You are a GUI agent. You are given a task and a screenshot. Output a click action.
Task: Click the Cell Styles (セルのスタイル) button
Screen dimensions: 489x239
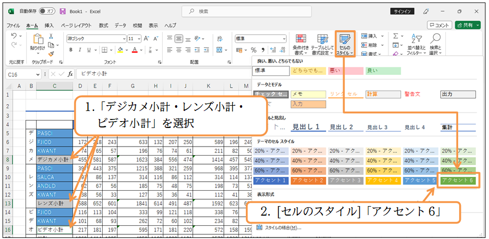pos(345,44)
